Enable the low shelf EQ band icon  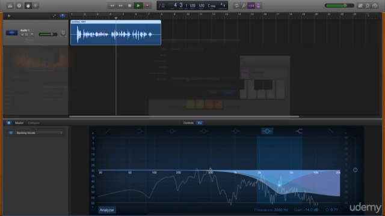click(140, 131)
